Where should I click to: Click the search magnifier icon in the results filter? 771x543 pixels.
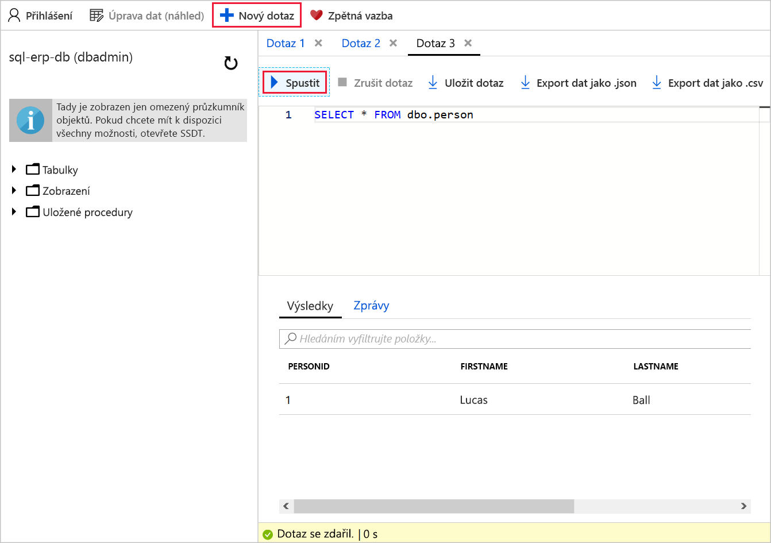(291, 338)
